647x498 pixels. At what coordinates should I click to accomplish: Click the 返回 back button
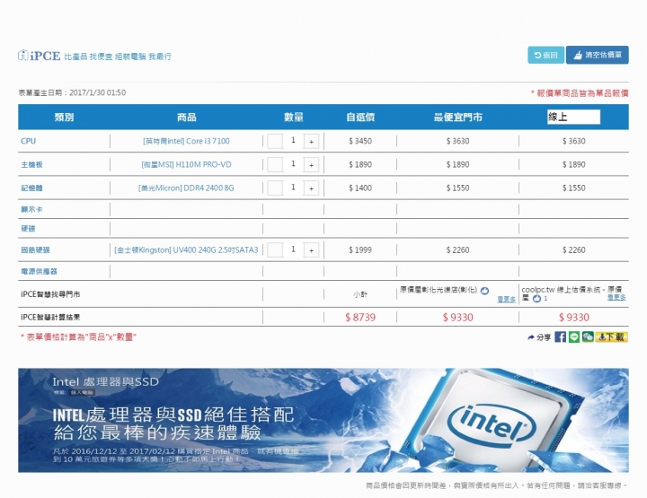pyautogui.click(x=546, y=55)
